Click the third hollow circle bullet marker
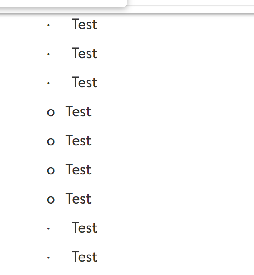 click(x=51, y=171)
